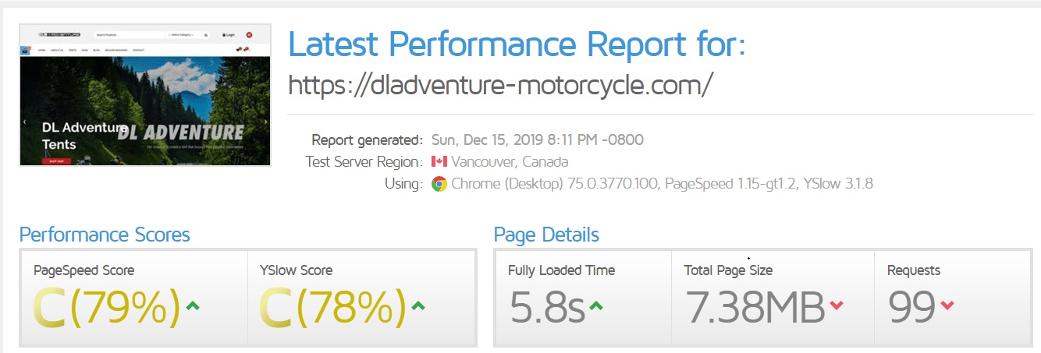Image resolution: width=1041 pixels, height=353 pixels.
Task: Click the Canada flag icon
Action: 439,162
